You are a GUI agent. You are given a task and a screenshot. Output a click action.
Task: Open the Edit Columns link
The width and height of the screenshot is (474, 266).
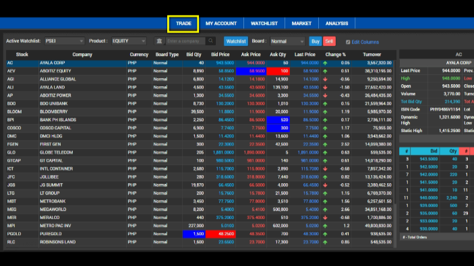[365, 42]
